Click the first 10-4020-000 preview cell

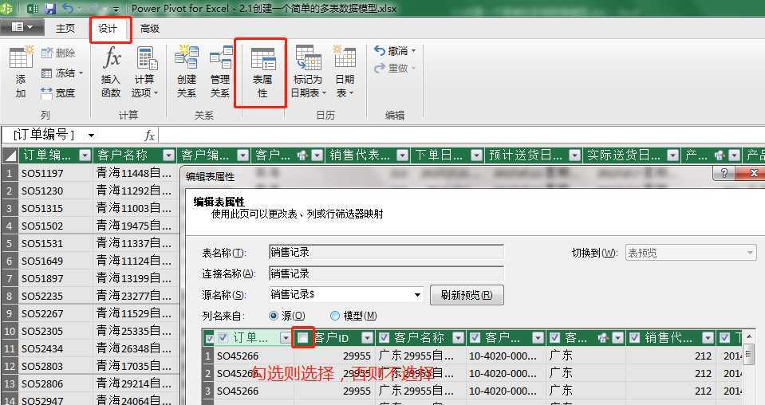tap(506, 356)
